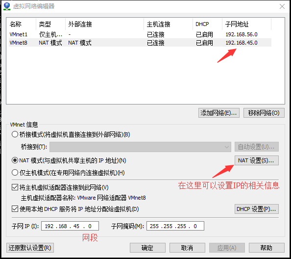Close the 虚拟网络编辑器 dialog
Screen dimensions: 291x259
click(x=282, y=6)
